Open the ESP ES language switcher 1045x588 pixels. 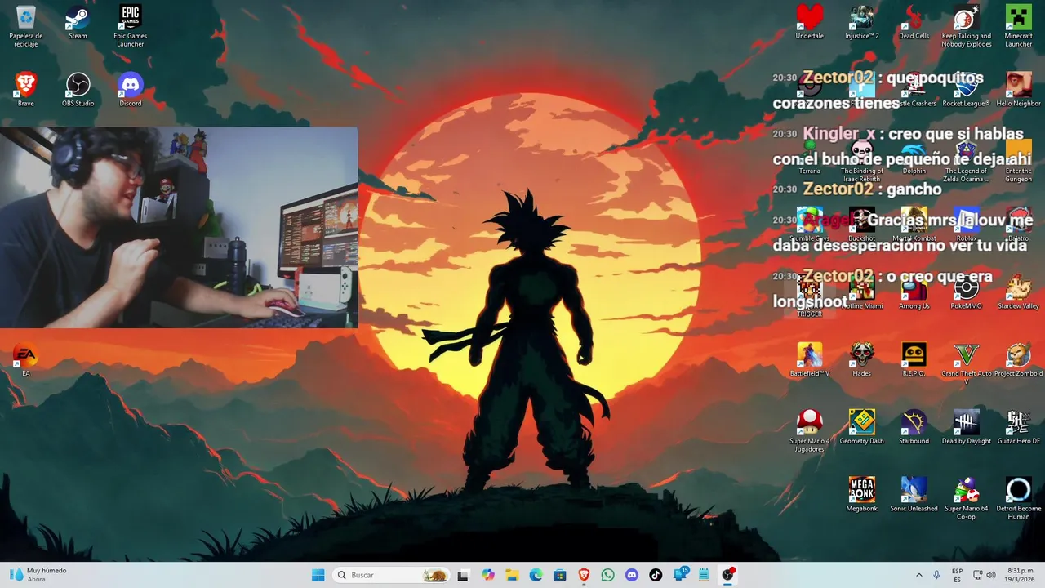(957, 575)
